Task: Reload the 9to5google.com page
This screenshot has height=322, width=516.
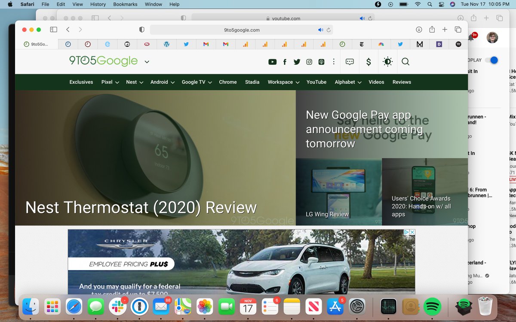Action: pyautogui.click(x=329, y=30)
